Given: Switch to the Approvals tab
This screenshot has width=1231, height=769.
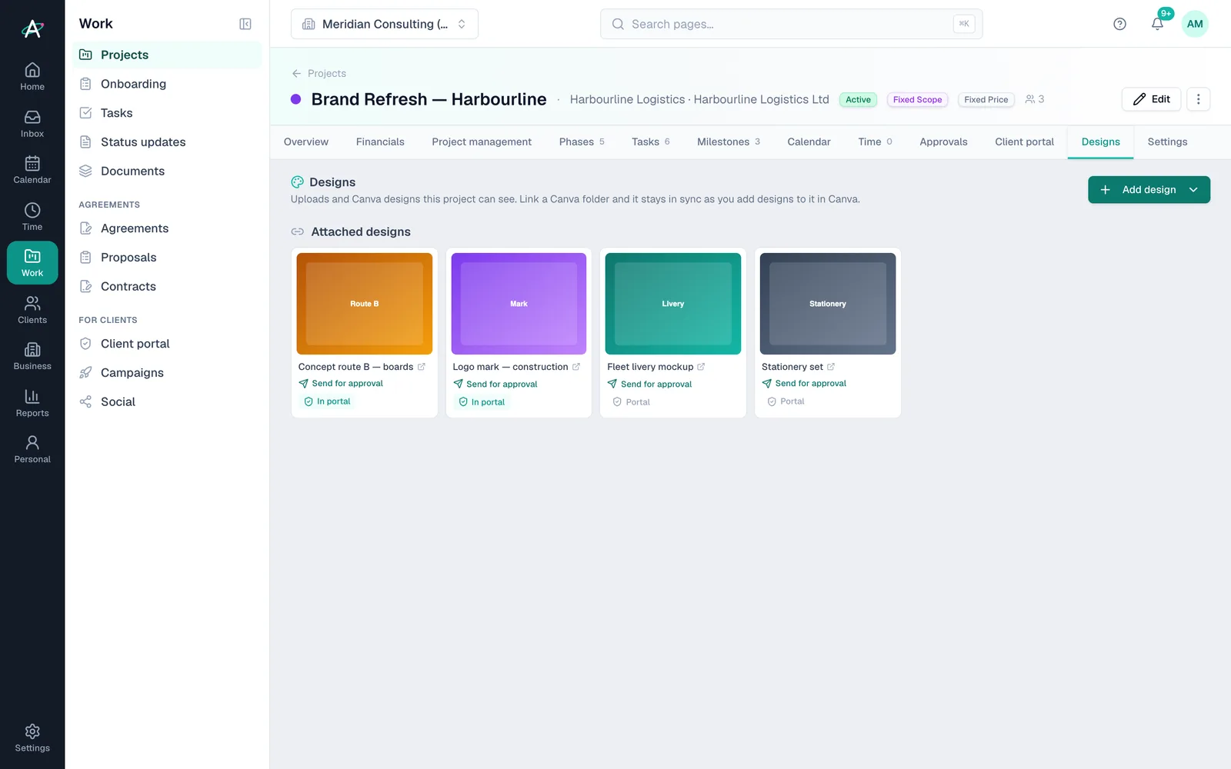Looking at the screenshot, I should (943, 142).
